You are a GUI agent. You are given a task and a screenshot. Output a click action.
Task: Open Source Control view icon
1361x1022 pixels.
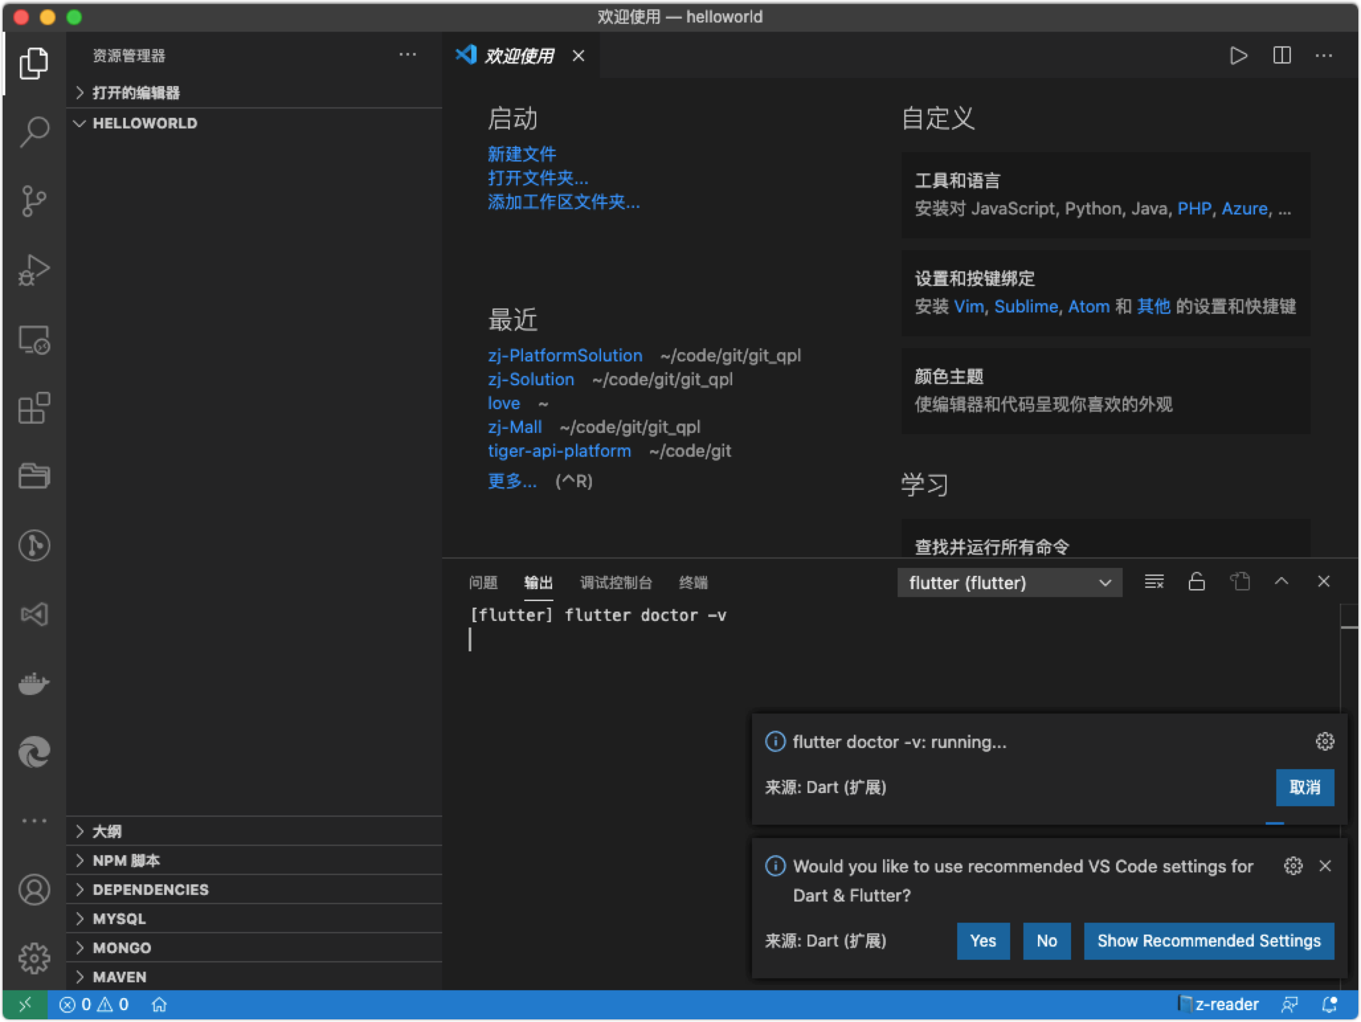tap(34, 201)
